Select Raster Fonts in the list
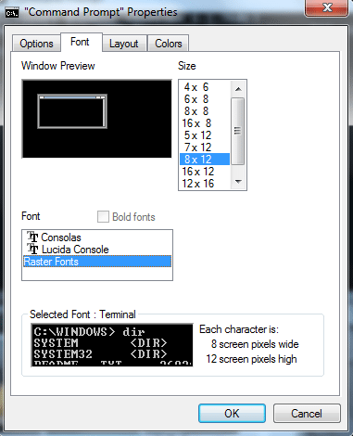The image size is (353, 436). [x=97, y=262]
